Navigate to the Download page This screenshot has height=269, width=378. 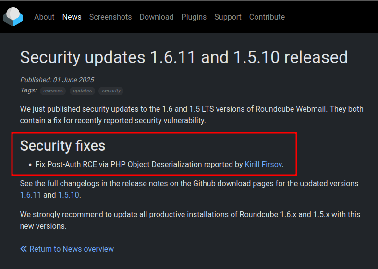click(156, 17)
